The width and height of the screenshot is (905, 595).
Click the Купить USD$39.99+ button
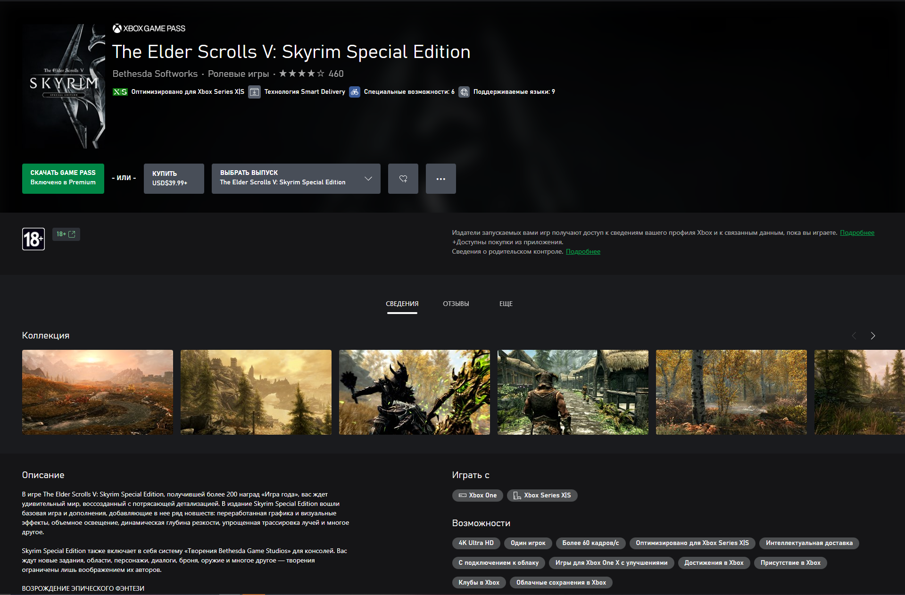coord(174,179)
